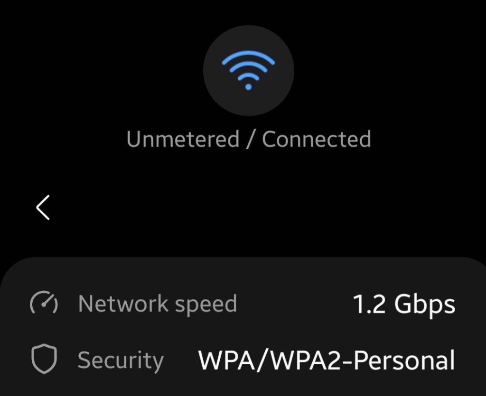486x396 pixels.
Task: Click the word Connected
Action: coord(316,139)
